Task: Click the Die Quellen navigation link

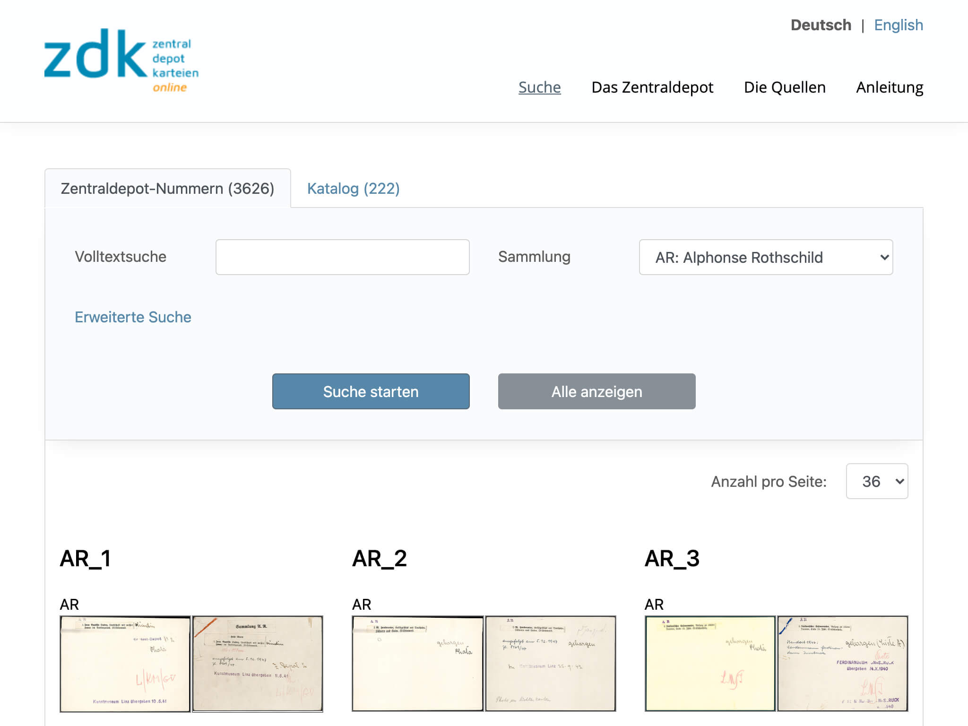Action: coord(784,87)
